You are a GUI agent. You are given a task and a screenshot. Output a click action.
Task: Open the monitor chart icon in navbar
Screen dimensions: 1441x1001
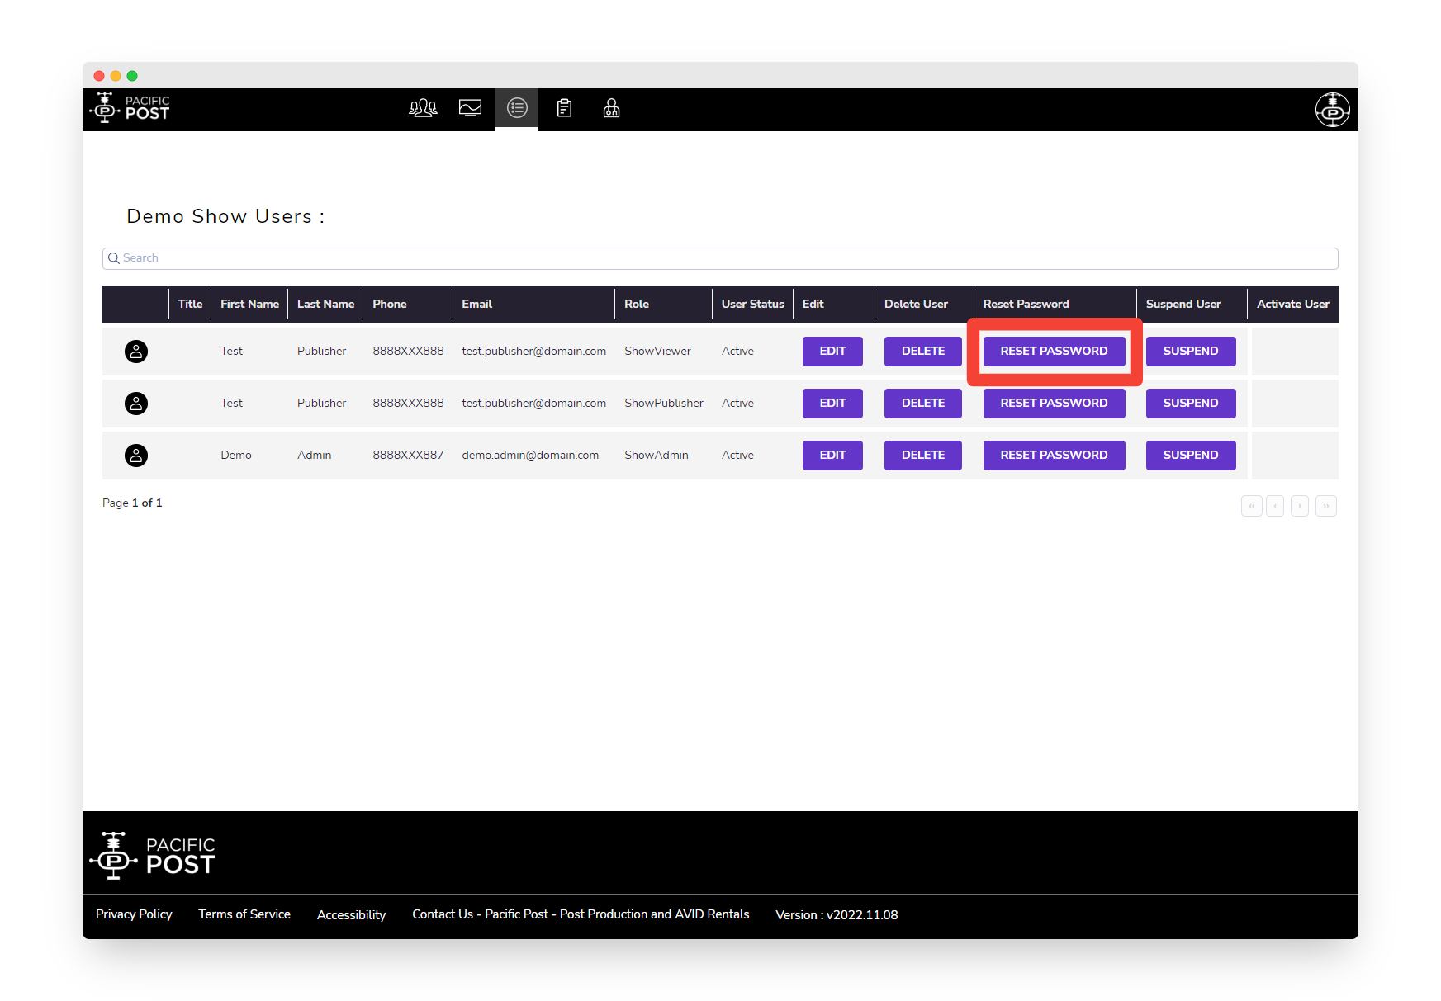click(x=470, y=108)
